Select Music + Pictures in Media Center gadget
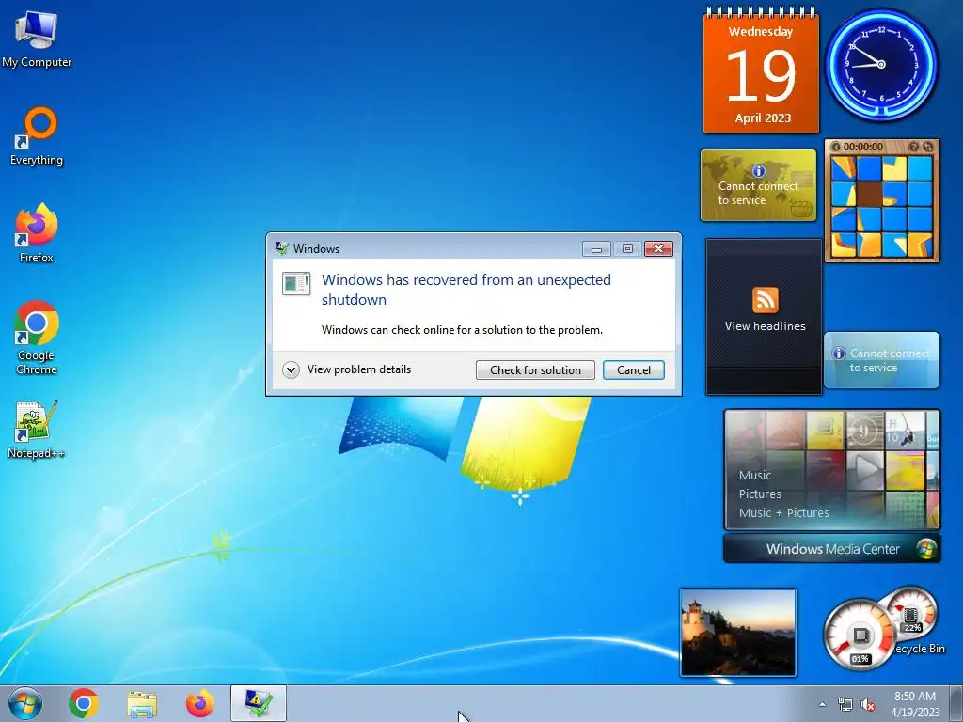 coord(784,512)
